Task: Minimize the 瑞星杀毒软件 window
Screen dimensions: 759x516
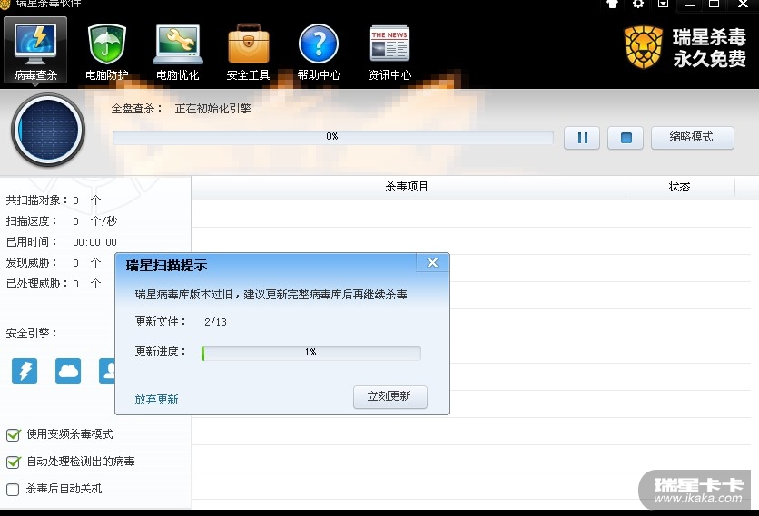Action: 689,4
